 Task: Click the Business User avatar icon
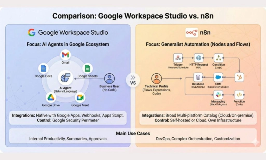110,79
